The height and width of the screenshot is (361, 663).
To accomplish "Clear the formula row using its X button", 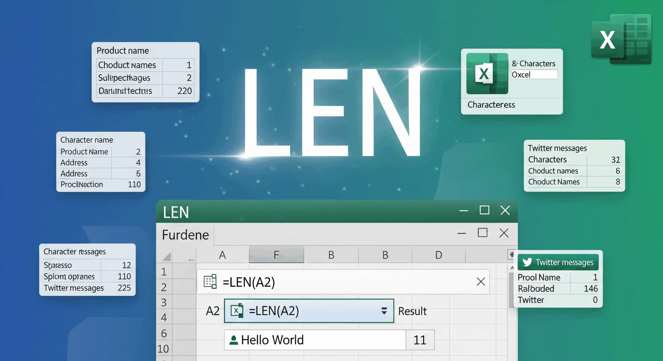I will 481,282.
